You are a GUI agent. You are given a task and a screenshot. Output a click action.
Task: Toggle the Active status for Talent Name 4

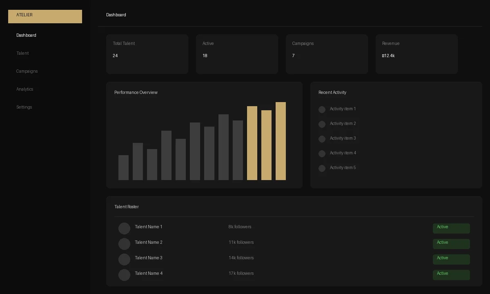tap(451, 275)
